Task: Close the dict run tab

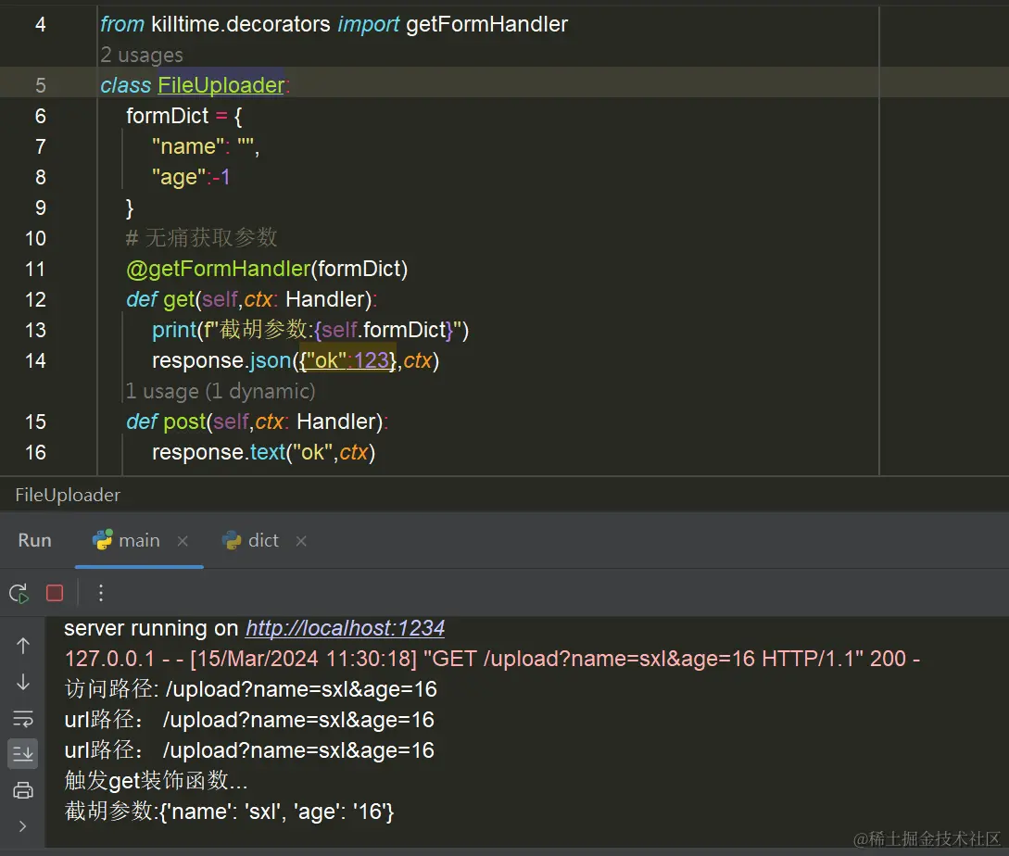Action: click(301, 541)
